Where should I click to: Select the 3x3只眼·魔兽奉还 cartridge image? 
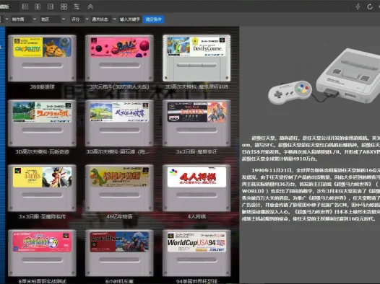(197, 123)
